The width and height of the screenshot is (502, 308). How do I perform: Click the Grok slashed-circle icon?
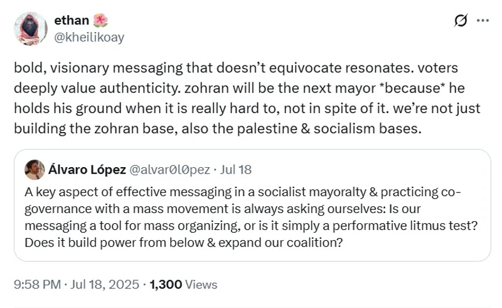point(461,21)
